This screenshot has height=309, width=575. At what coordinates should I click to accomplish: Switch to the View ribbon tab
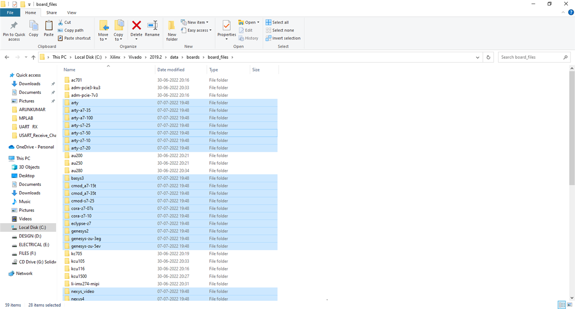pyautogui.click(x=71, y=13)
